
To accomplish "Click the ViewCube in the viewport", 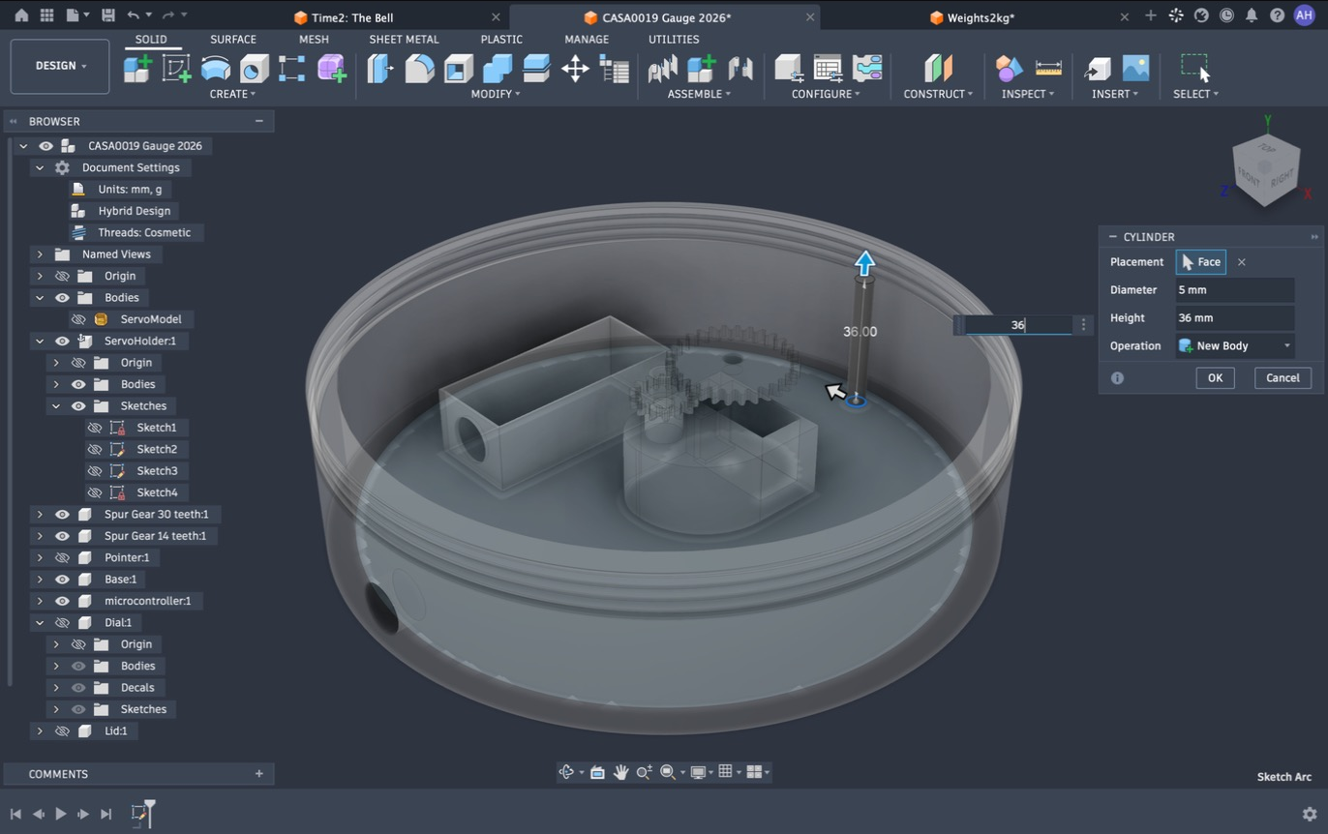I will [1265, 168].
